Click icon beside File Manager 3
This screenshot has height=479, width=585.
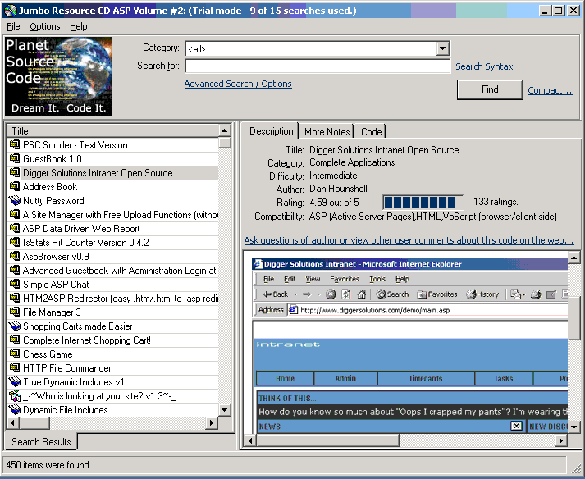15,312
